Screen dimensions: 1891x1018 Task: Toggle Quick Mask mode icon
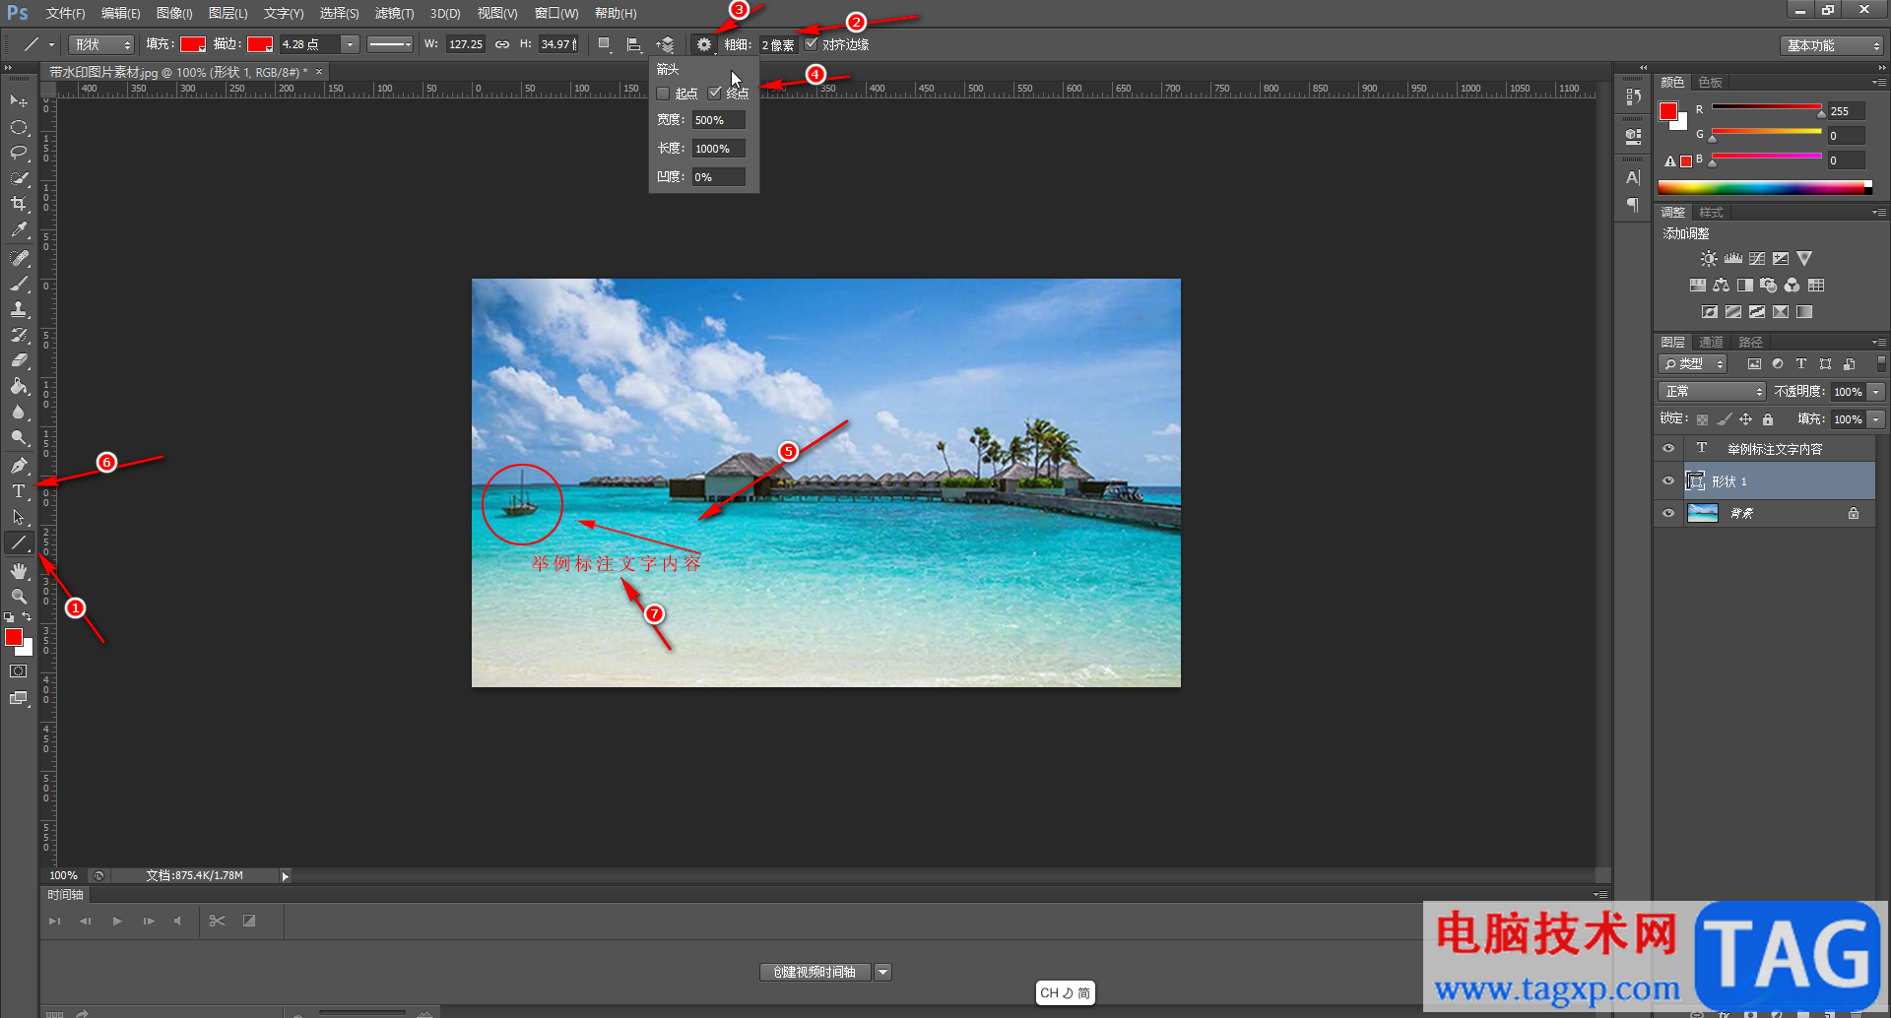click(x=19, y=671)
